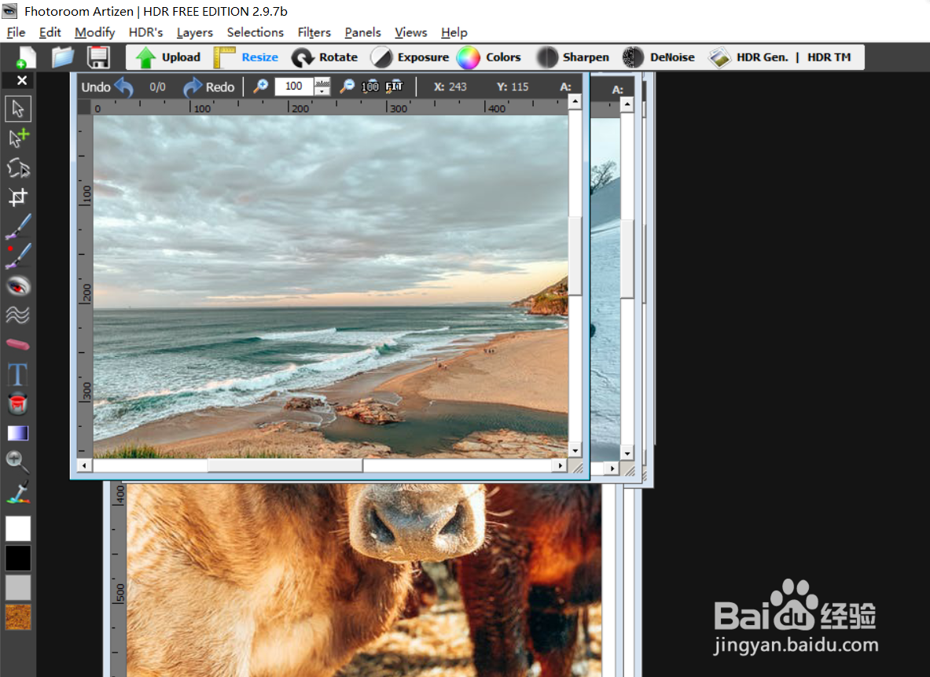Click the zoom-in magnifier icon

[260, 86]
